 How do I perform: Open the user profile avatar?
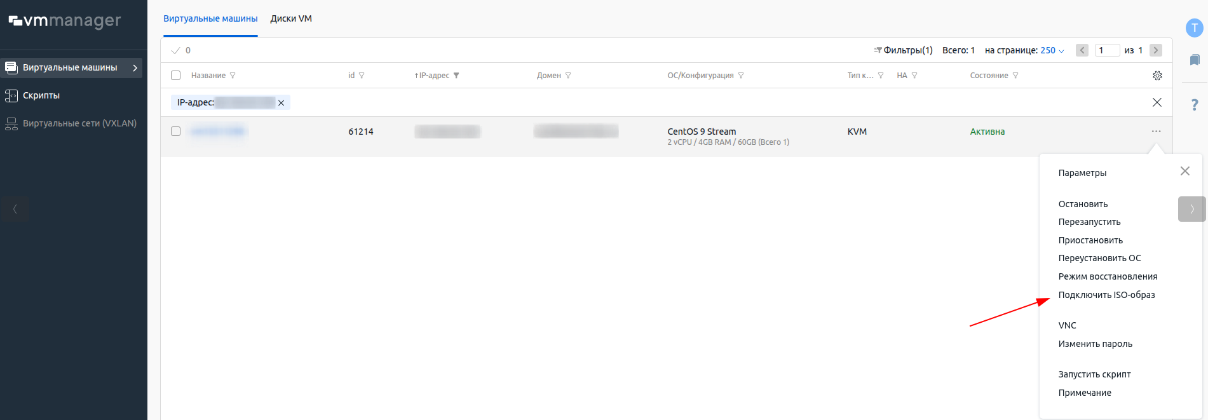[1195, 28]
